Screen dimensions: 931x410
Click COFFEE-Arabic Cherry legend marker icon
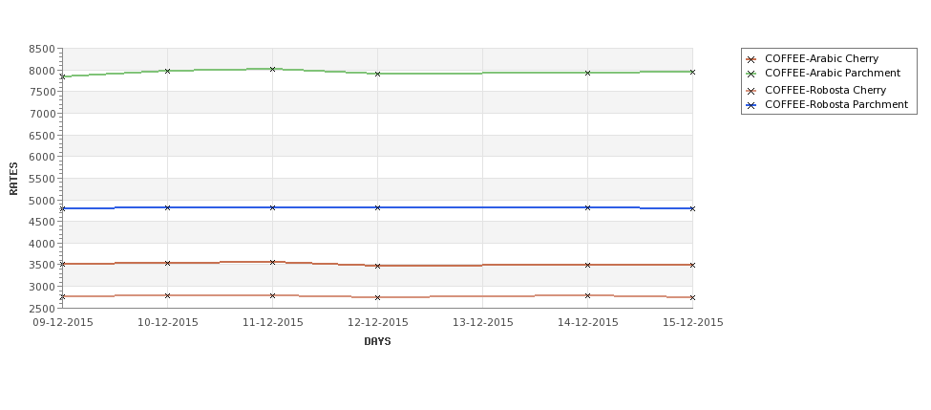click(751, 59)
